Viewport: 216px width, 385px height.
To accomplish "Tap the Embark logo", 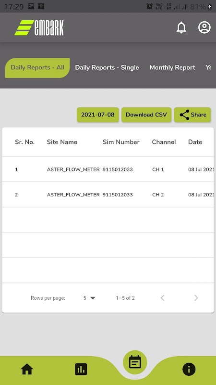I will [x=39, y=27].
